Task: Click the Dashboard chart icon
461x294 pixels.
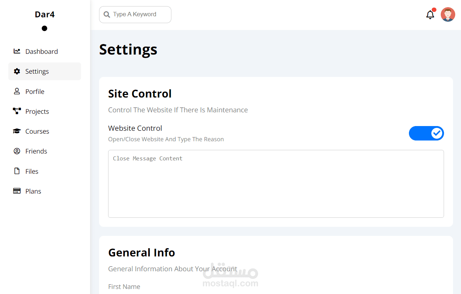Action: (x=17, y=51)
